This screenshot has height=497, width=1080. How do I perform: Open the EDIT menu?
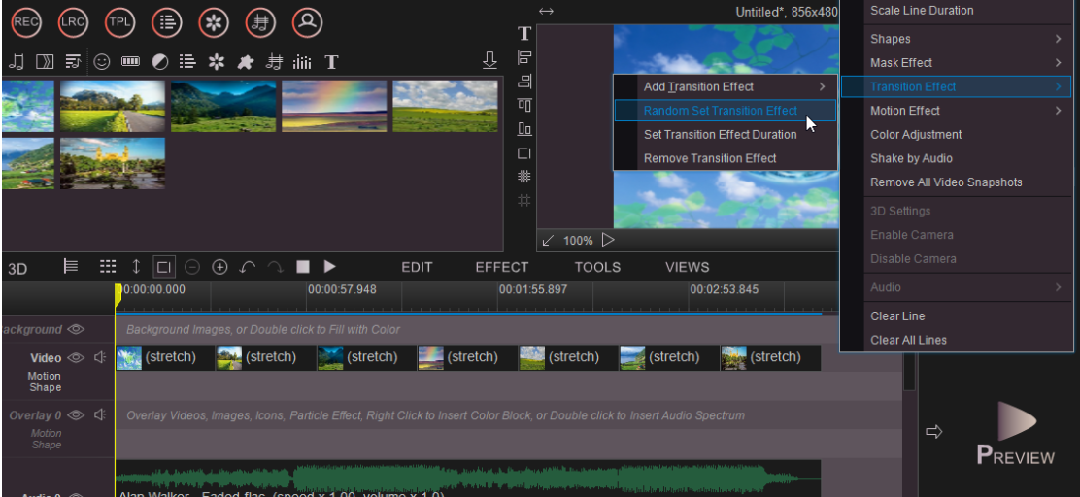pos(417,267)
